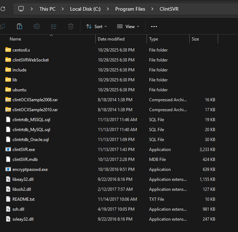The height and width of the screenshot is (232, 238).
Task: Select the README.txt file name
Action: tap(23, 199)
